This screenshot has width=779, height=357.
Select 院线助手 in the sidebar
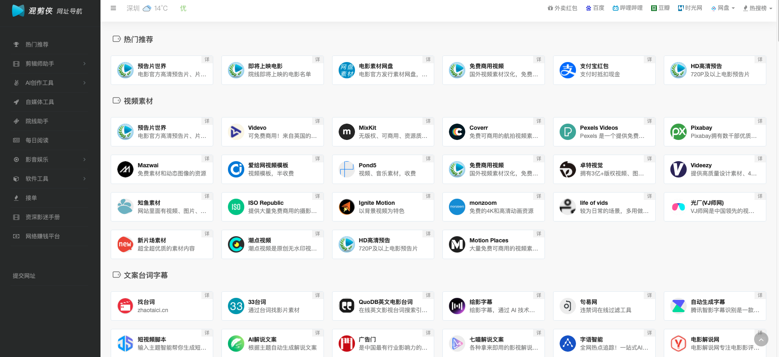point(50,121)
